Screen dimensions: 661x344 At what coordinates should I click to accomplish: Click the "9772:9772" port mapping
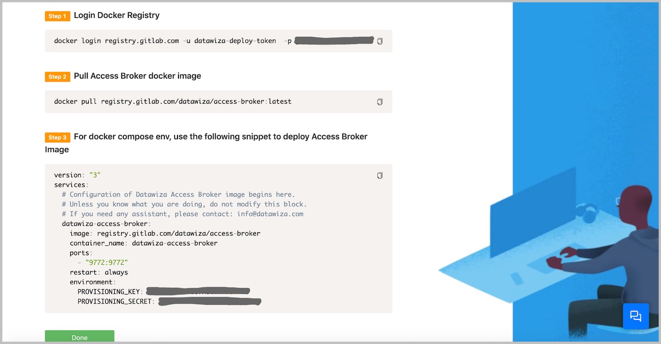click(x=107, y=262)
